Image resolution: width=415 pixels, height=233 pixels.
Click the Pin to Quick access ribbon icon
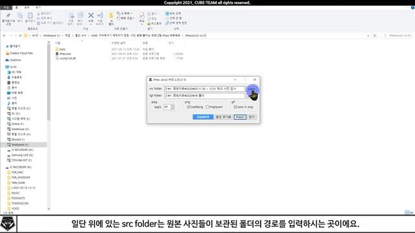tap(8, 16)
